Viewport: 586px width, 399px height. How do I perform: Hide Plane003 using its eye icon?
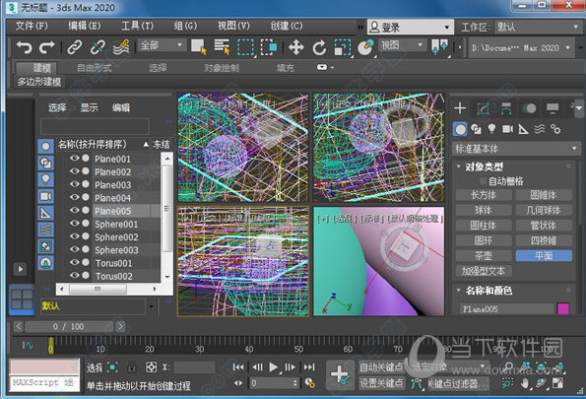[75, 185]
